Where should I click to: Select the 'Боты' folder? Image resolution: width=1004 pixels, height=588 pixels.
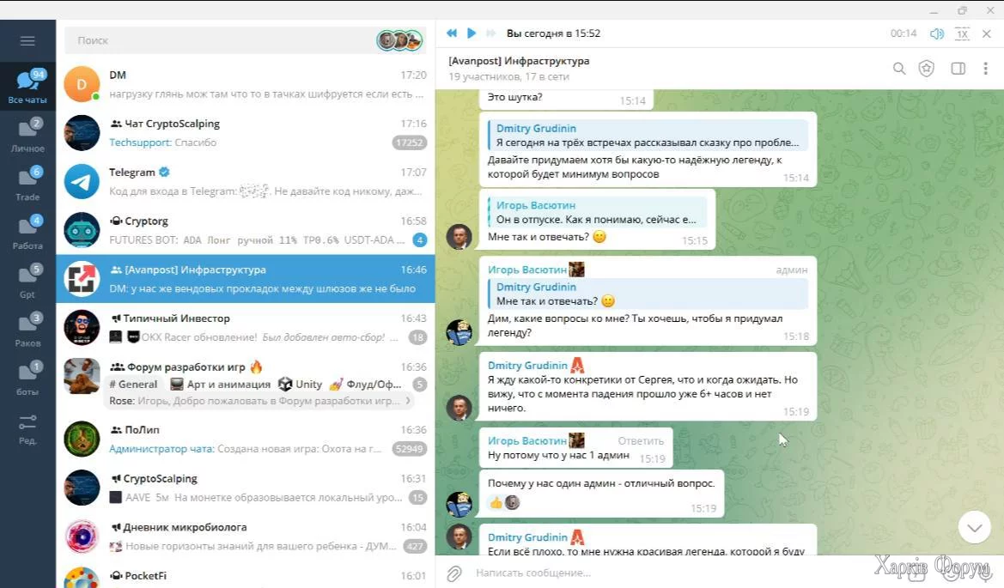tap(27, 379)
